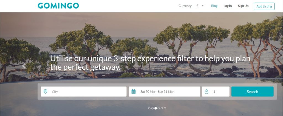Open the date range Sat 30 Mar picker

pyautogui.click(x=164, y=91)
